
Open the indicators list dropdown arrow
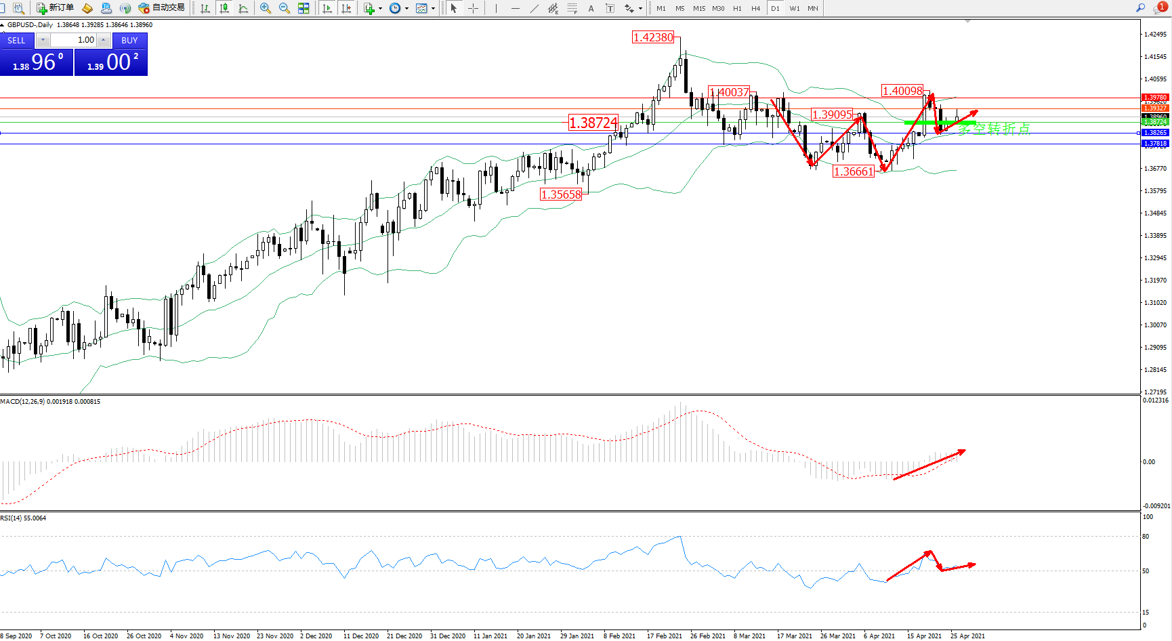point(380,9)
